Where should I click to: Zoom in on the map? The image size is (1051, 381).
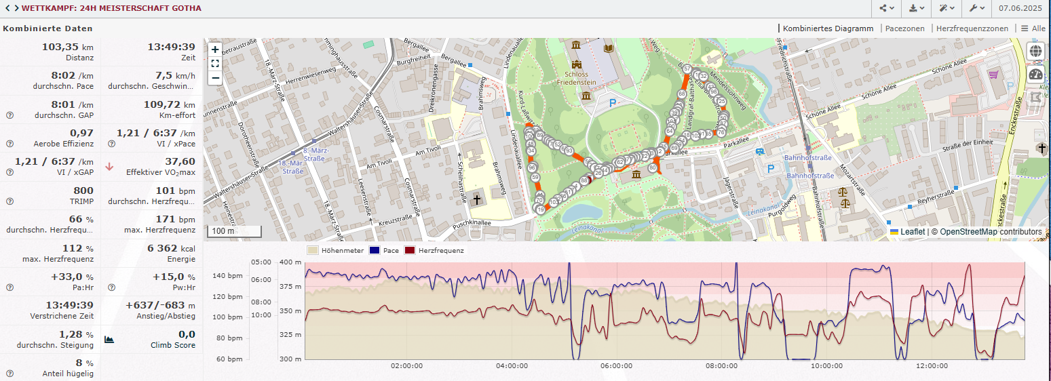215,49
